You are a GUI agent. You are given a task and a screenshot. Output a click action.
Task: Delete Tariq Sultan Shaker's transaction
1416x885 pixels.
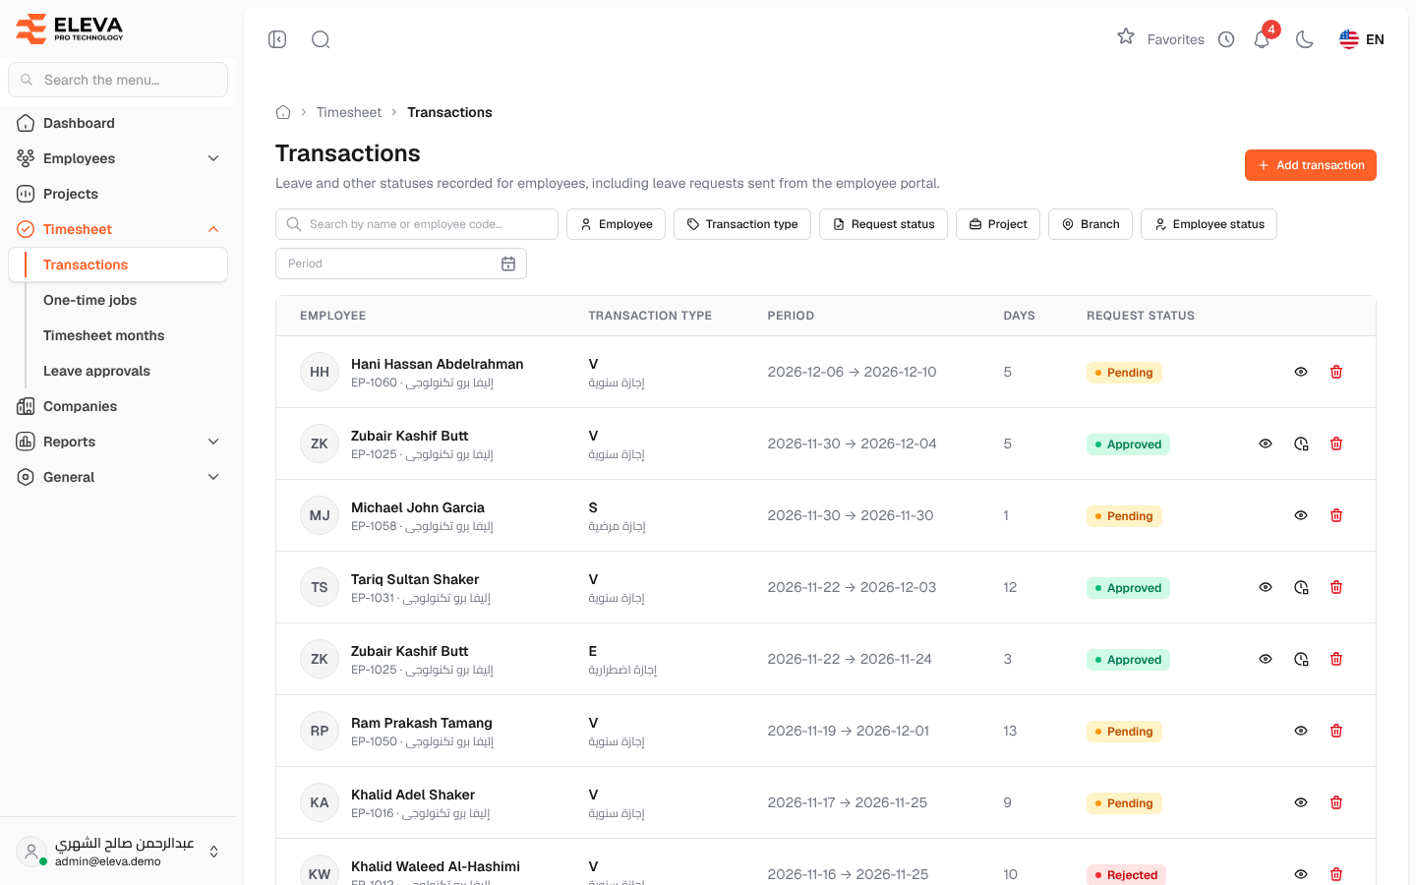[x=1336, y=587]
